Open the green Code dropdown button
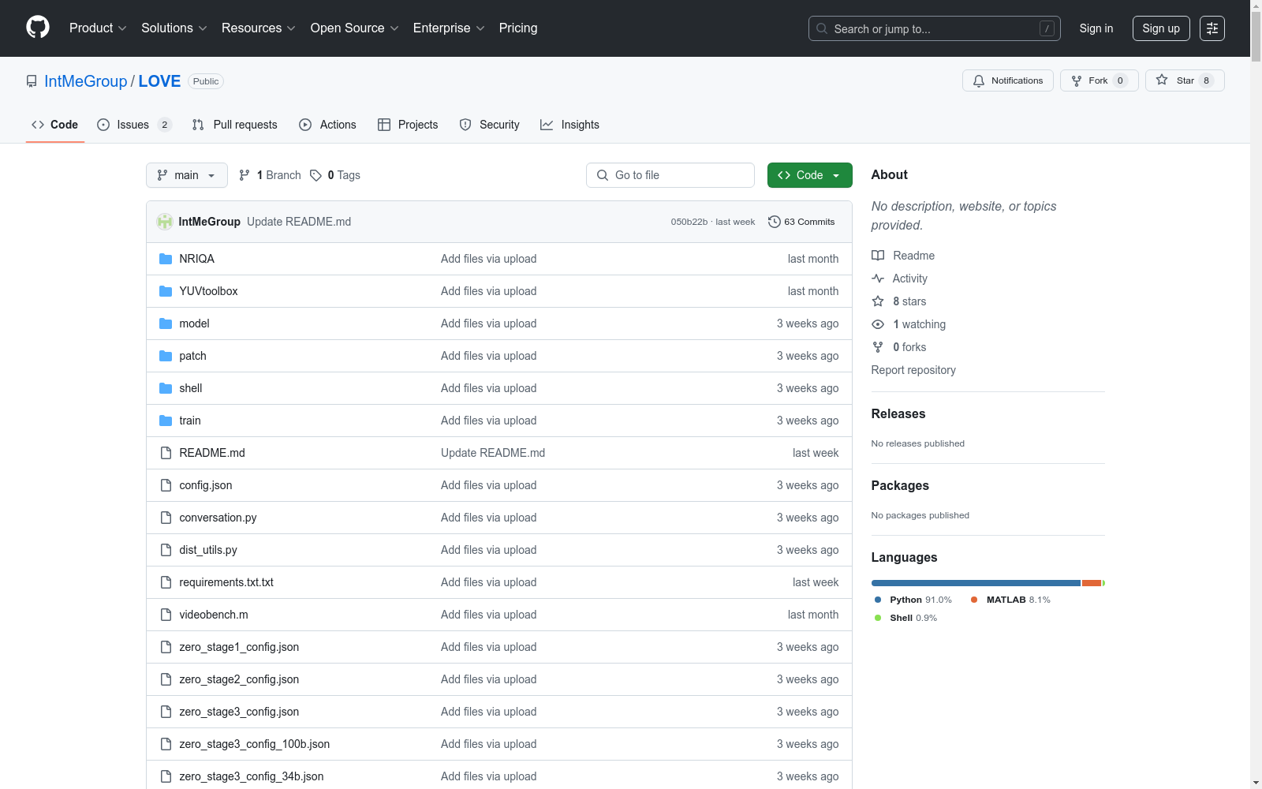Image resolution: width=1262 pixels, height=789 pixels. tap(810, 175)
